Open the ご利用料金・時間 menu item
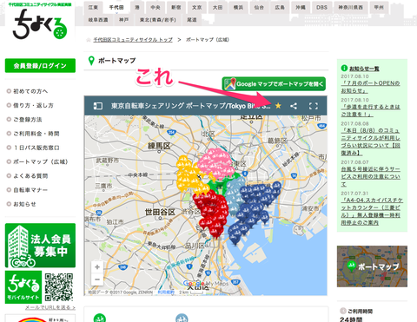This screenshot has height=322, width=417. point(36,134)
